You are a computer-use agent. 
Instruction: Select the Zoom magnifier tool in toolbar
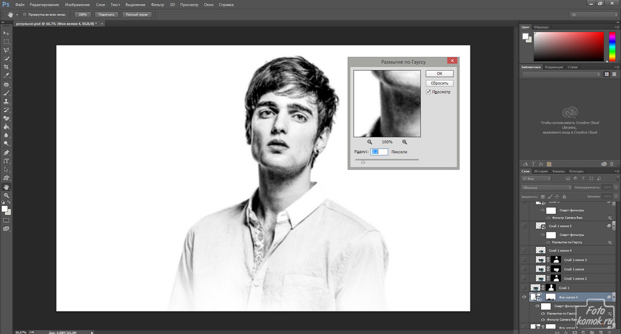[x=6, y=195]
